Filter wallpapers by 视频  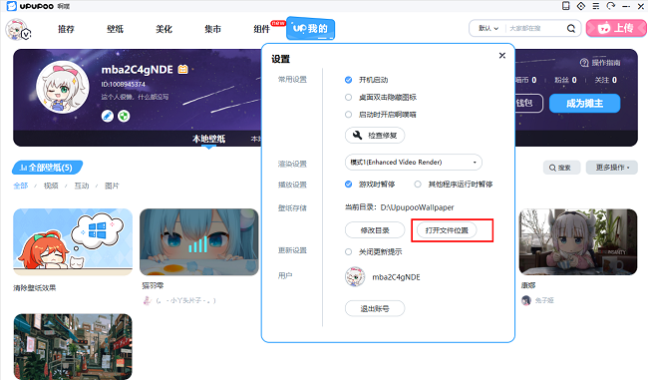pos(51,186)
